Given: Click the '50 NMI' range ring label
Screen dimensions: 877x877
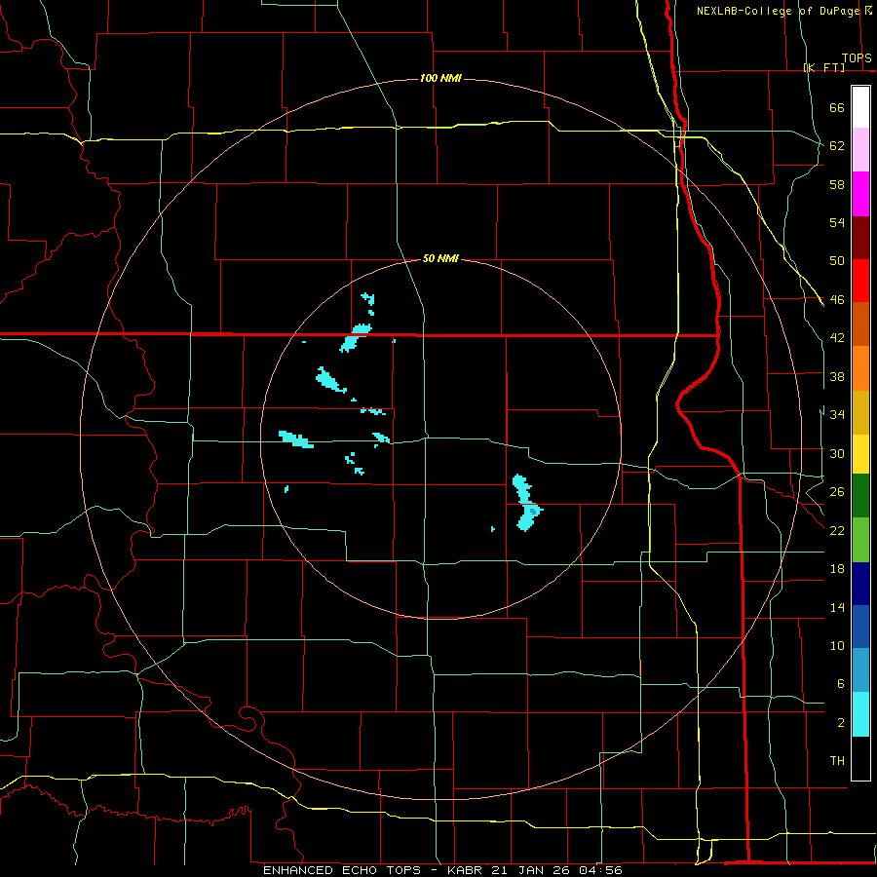Looking at the screenshot, I should click(x=440, y=258).
